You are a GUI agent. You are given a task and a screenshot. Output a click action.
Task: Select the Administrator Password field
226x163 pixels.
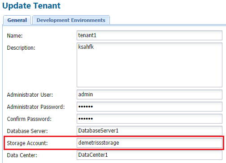pos(149,107)
